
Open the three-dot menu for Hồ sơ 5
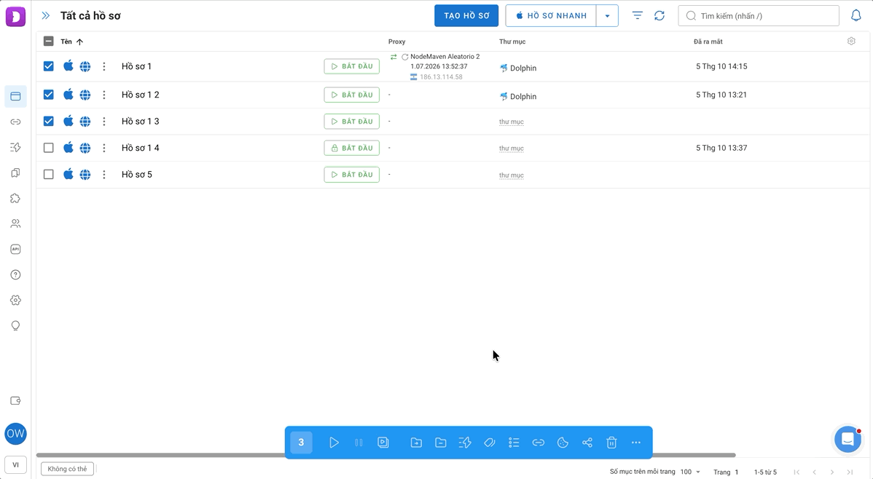[x=104, y=175]
